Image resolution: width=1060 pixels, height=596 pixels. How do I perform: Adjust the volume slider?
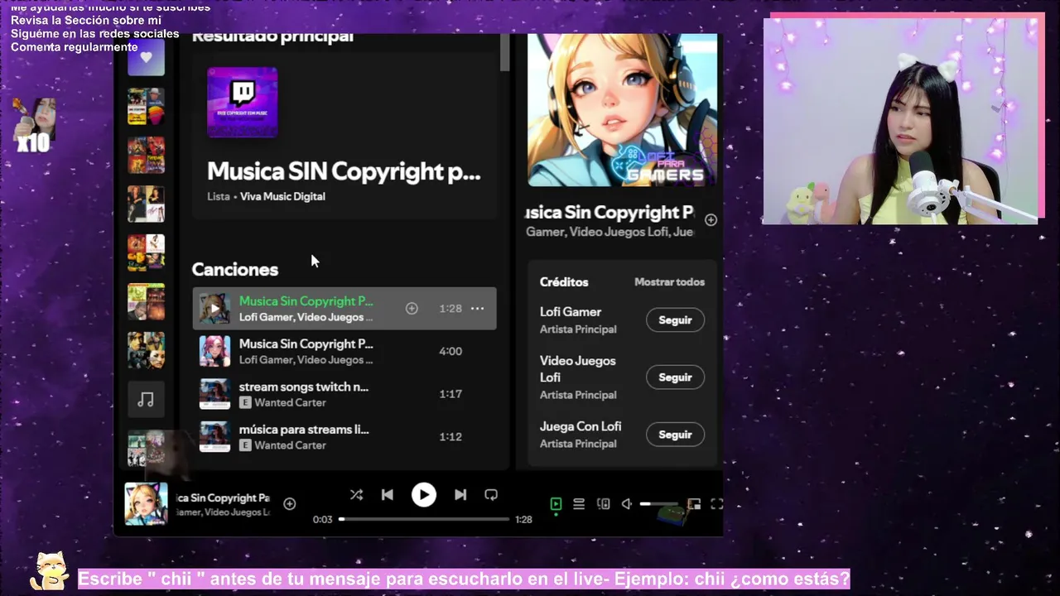point(658,503)
